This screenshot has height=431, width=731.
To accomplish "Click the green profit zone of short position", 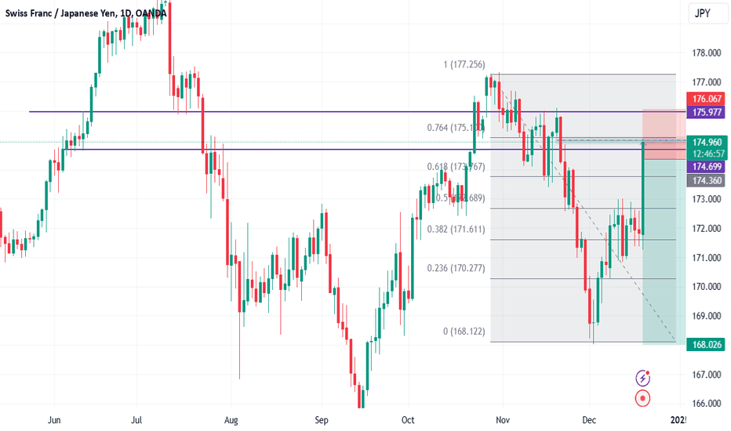I will click(664, 252).
